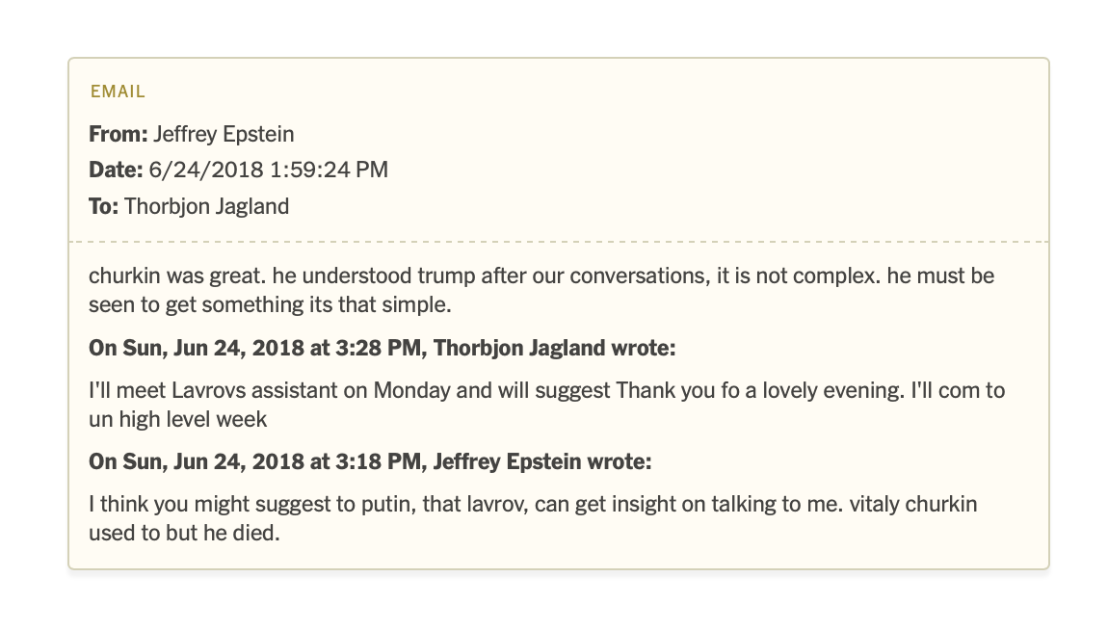
Task: Click the sender name Jeffrey Epstein in the From line
Action: [x=224, y=134]
